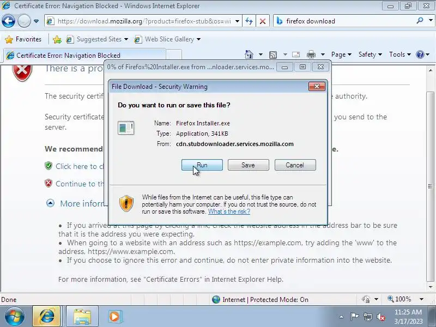This screenshot has height=327, width=436.
Task: Click the file type icon in the dialog
Action: pos(126,128)
